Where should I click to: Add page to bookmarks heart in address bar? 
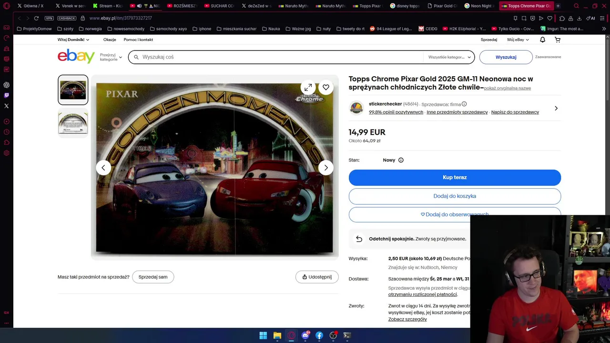[x=549, y=18]
